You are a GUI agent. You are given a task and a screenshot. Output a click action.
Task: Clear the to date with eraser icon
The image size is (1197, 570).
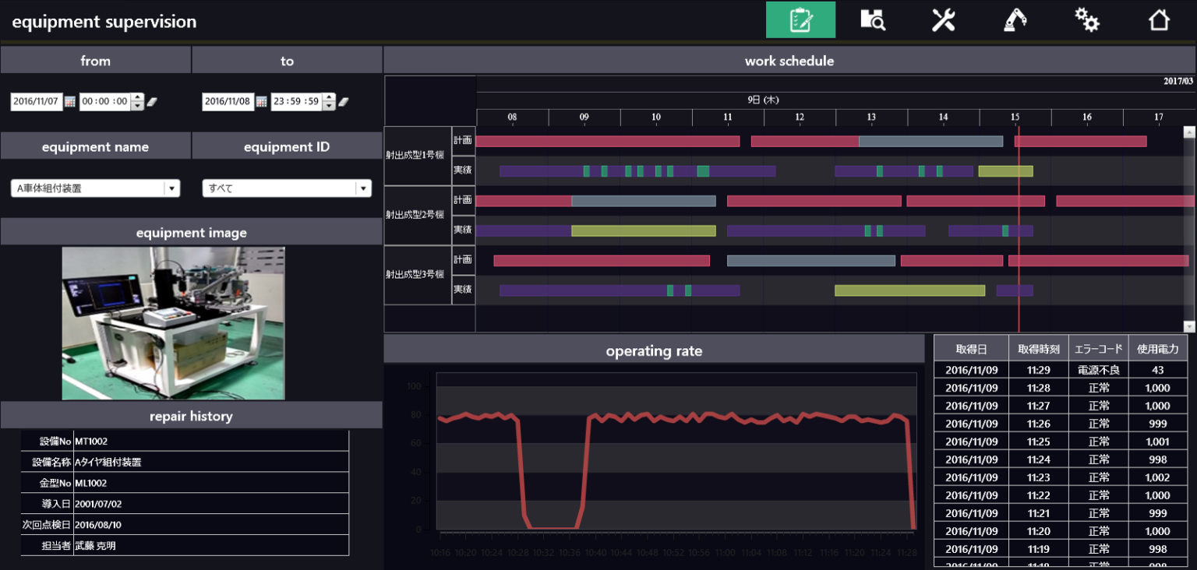(x=344, y=101)
